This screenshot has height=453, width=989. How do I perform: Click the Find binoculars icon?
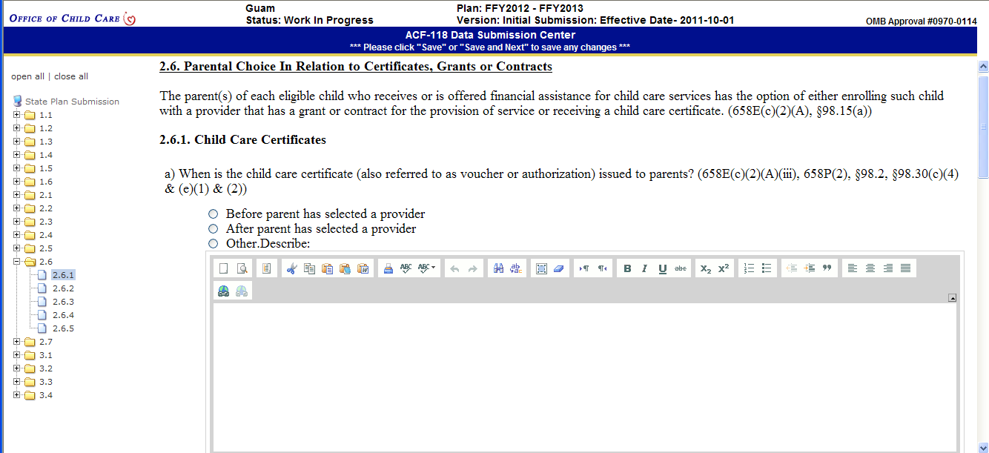pos(499,268)
